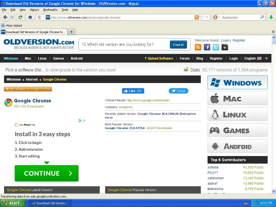Select Linux in the navigation bar
Viewport: 276px width, 207px height.
point(42,58)
